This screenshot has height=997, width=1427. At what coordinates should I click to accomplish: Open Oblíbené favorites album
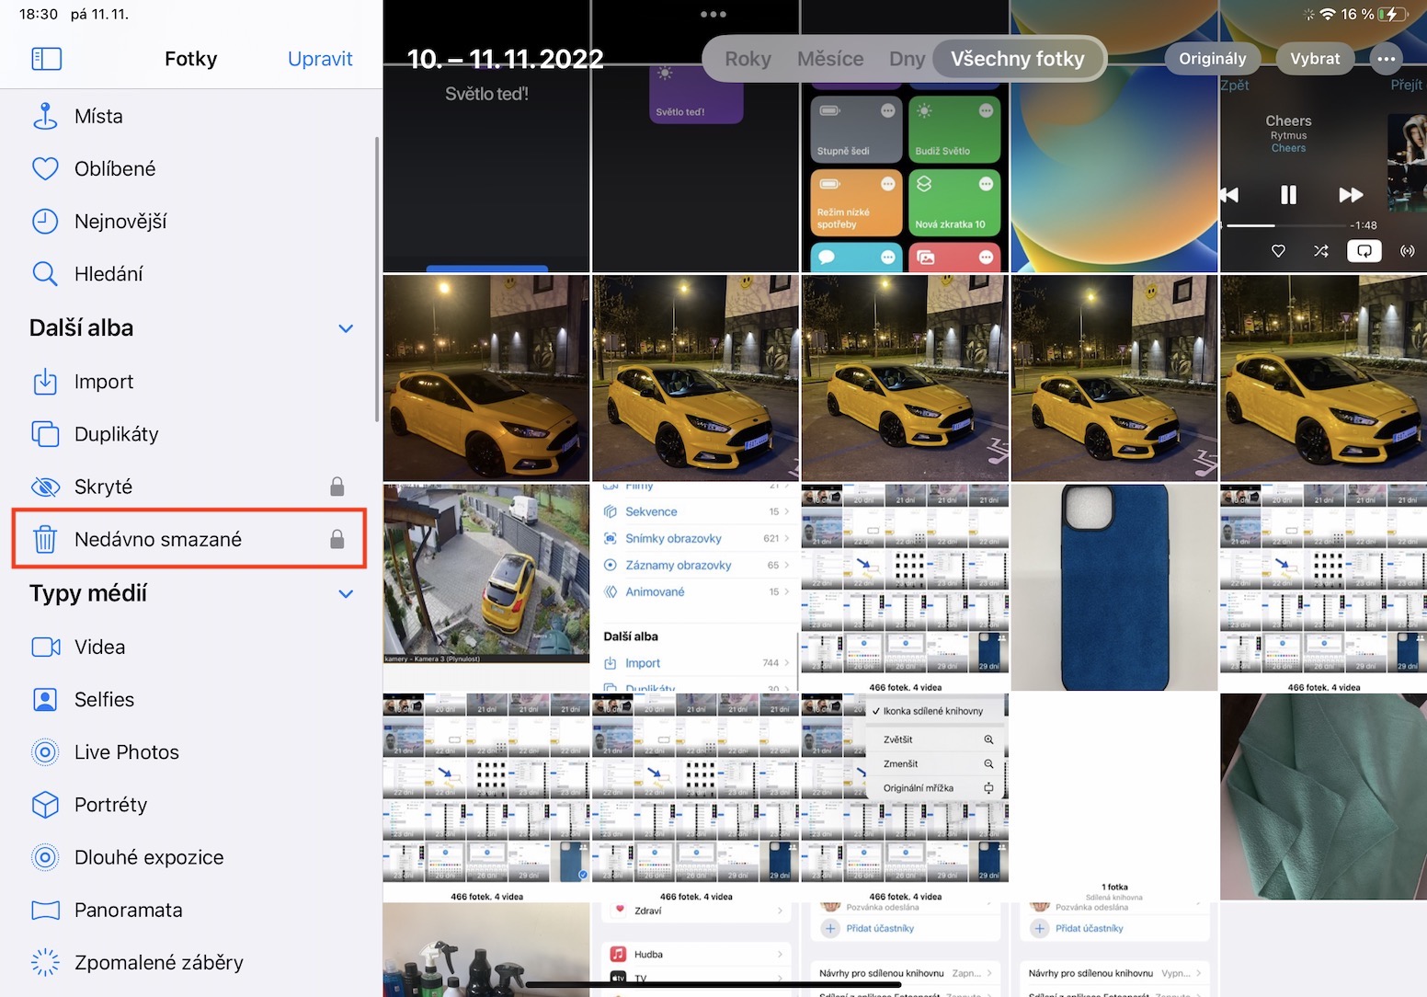coord(114,169)
